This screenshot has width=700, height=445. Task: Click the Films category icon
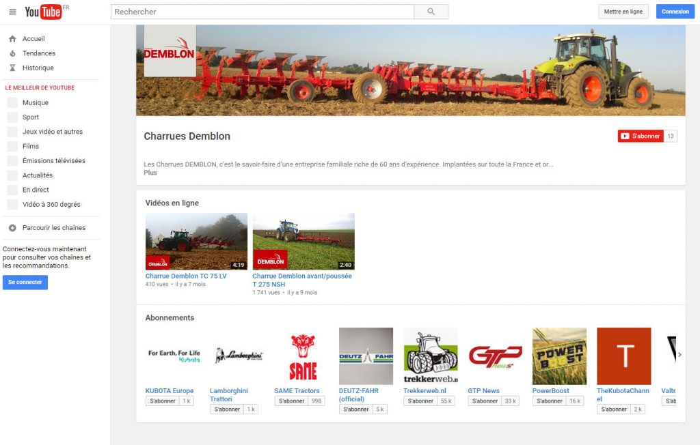[12, 146]
